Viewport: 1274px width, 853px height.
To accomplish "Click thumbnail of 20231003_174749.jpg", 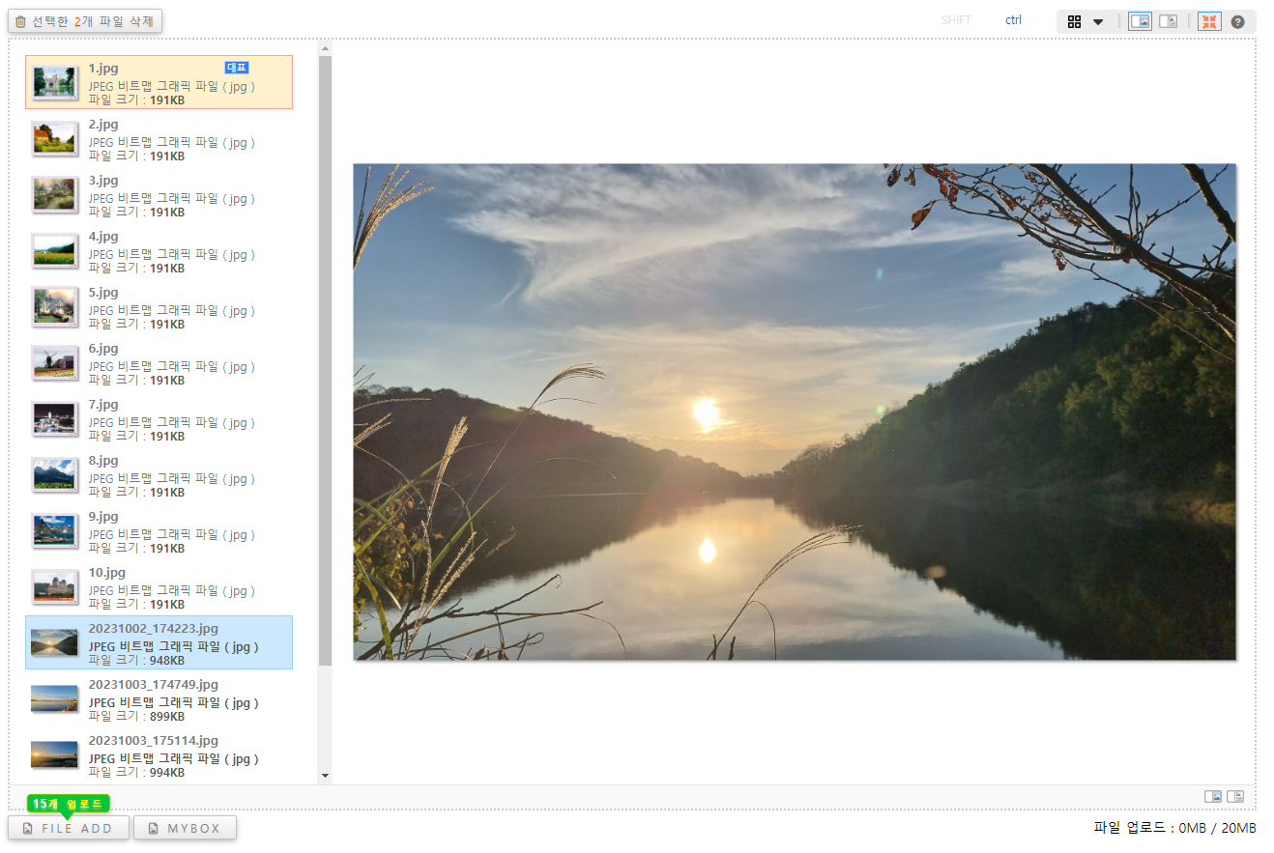I will [x=54, y=698].
